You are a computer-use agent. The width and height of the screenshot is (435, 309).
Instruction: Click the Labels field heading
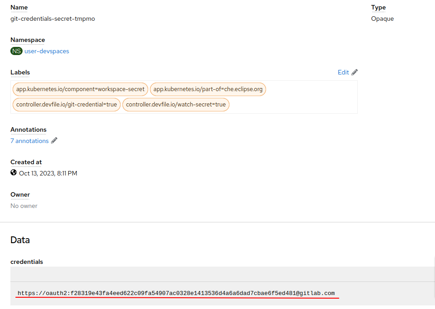tap(20, 72)
